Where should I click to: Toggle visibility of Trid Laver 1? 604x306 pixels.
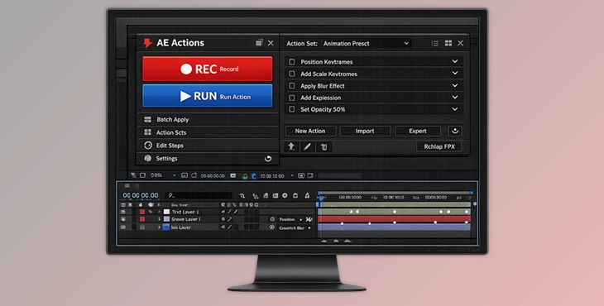(x=123, y=212)
